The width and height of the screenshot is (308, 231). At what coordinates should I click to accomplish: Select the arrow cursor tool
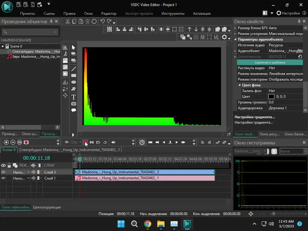(x=73, y=47)
